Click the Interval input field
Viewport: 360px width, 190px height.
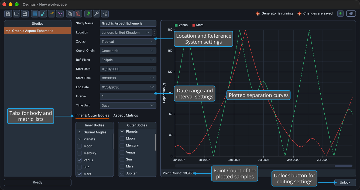pos(128,96)
